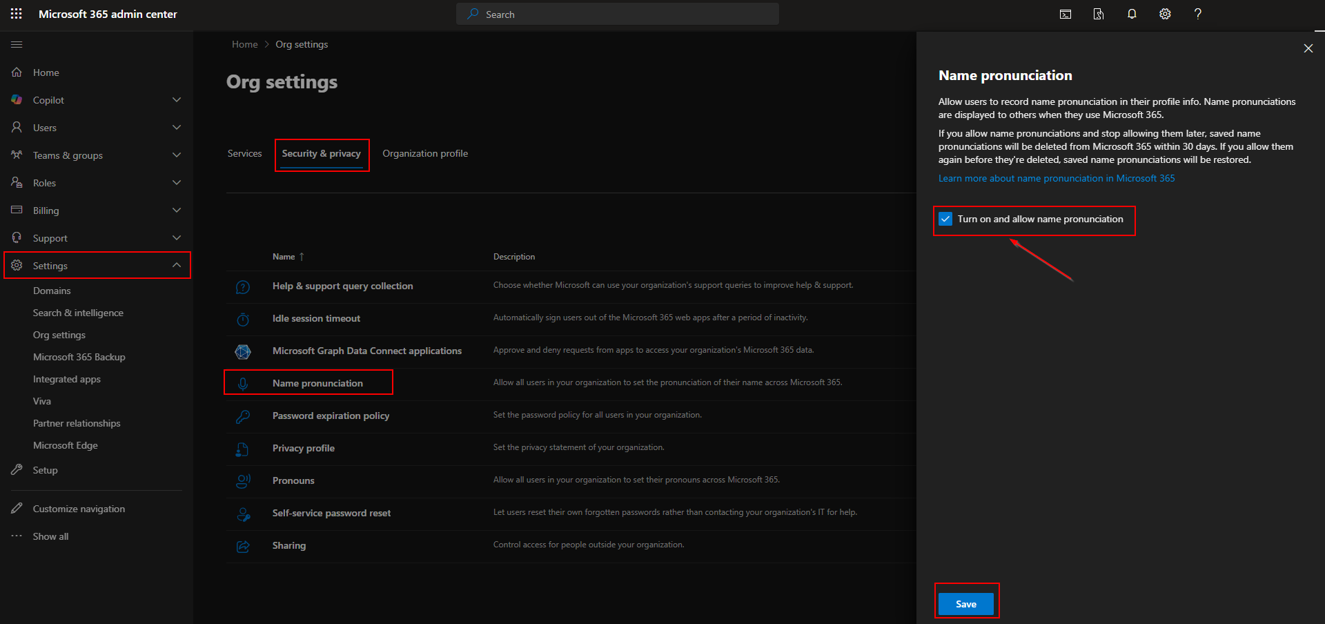Open Microsoft 365 Backup in sidebar
The image size is (1325, 624).
(79, 357)
